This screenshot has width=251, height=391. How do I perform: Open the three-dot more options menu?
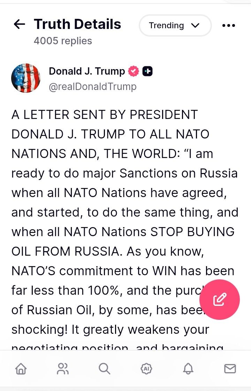tap(228, 25)
